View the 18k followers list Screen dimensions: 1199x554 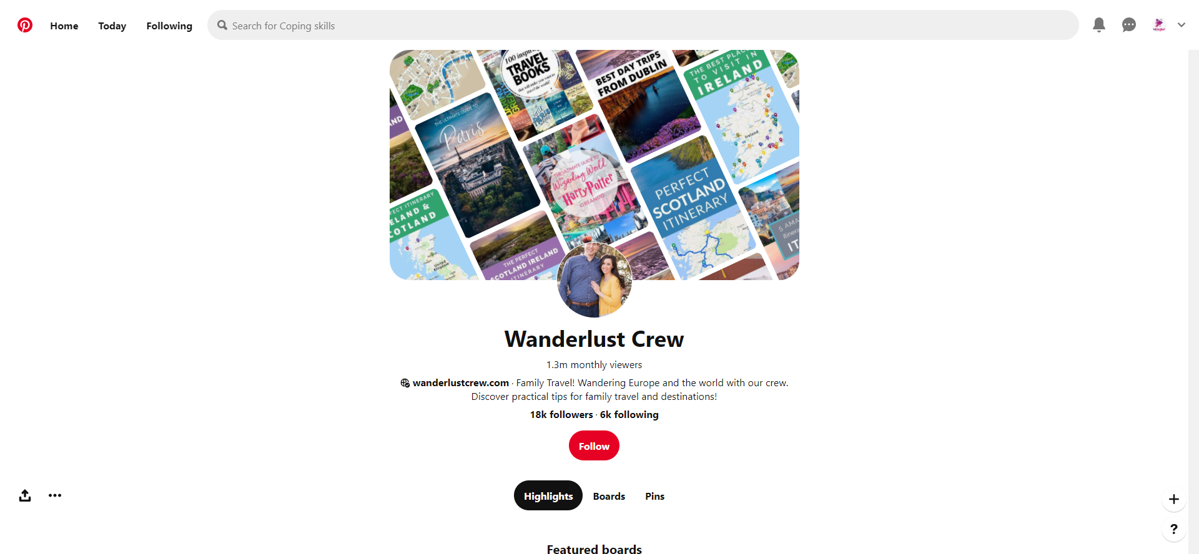click(561, 414)
